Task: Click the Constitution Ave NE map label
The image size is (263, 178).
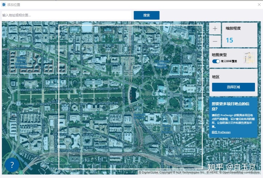Action: pos(182,77)
